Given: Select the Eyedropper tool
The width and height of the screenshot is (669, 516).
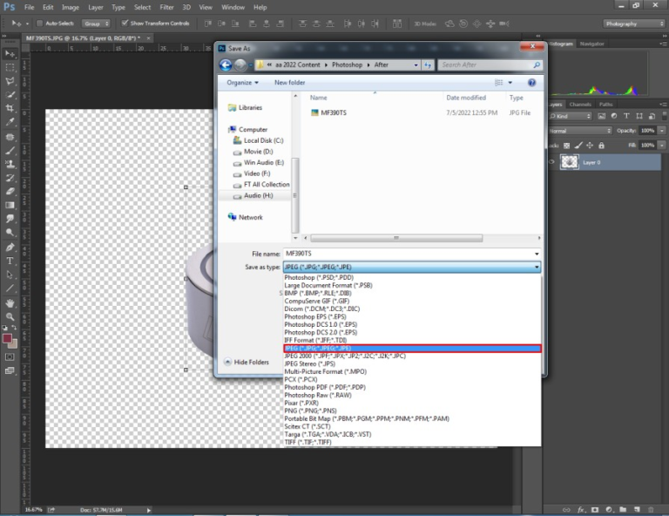Looking at the screenshot, I should point(10,122).
